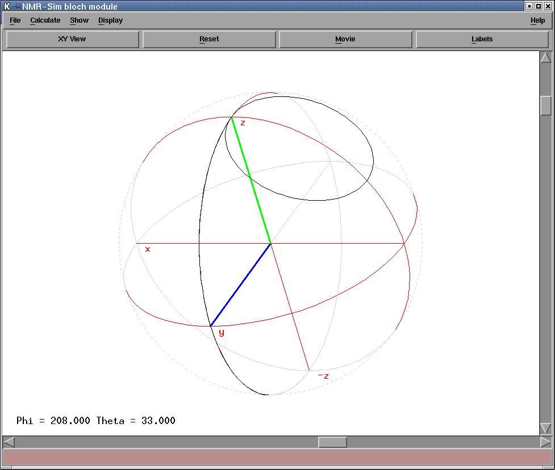
Task: Switch to XY View
Action: [73, 39]
